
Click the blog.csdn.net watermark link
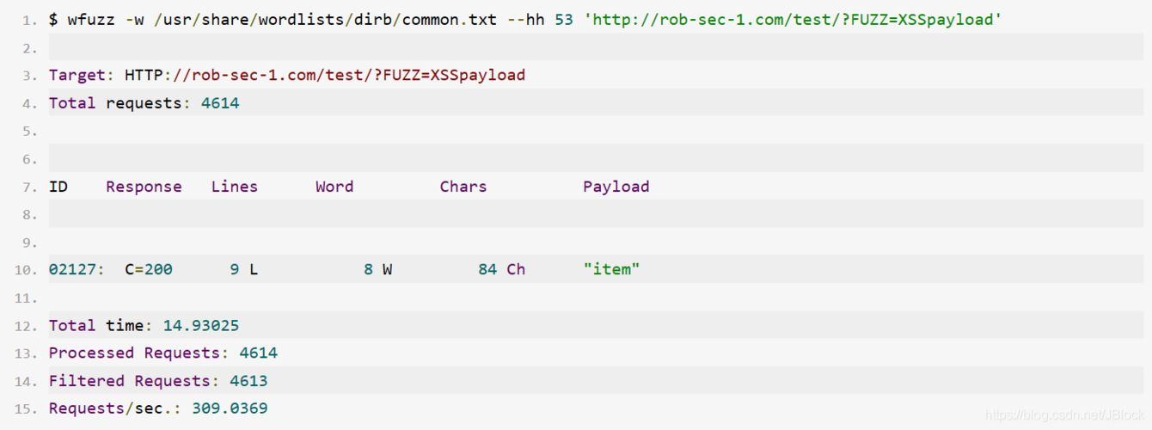pyautogui.click(x=1064, y=415)
